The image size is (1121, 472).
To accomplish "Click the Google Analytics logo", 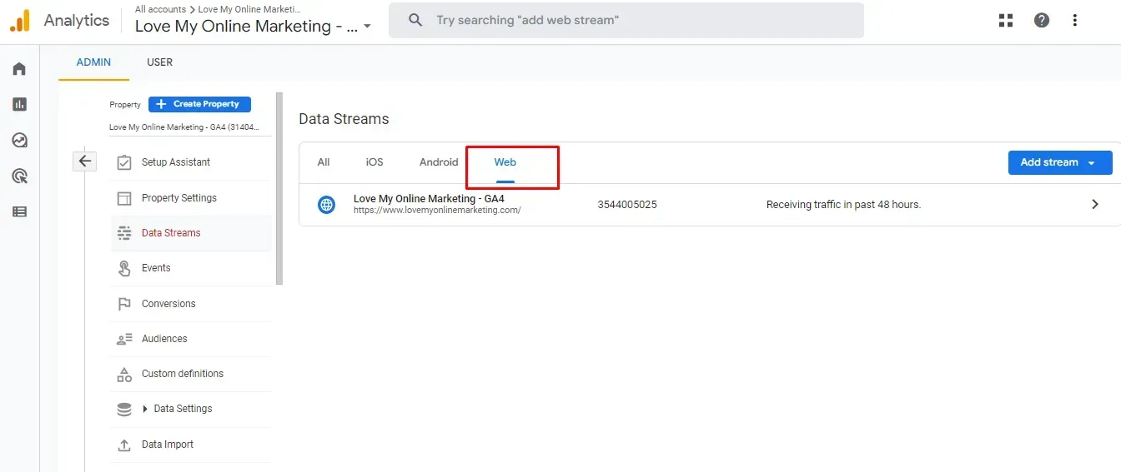I will pyautogui.click(x=20, y=21).
